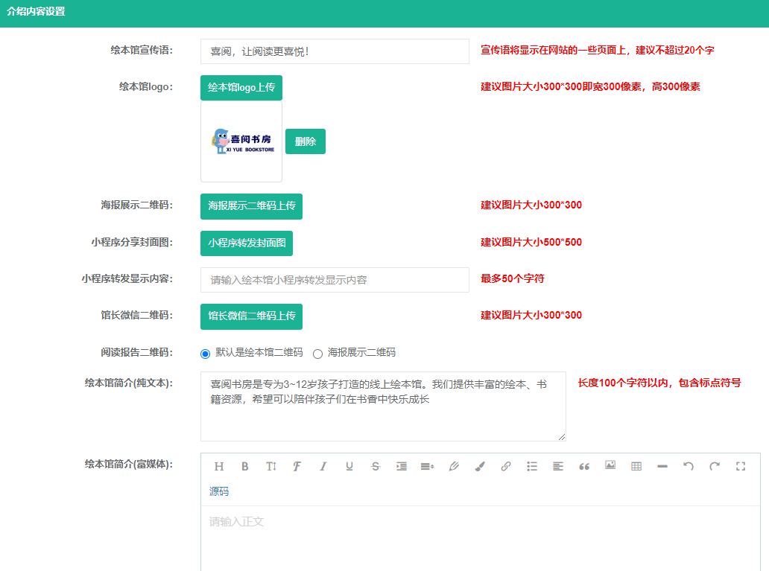Screen dimensions: 769x571
Task: Undo the last edit in editor
Action: pyautogui.click(x=689, y=467)
